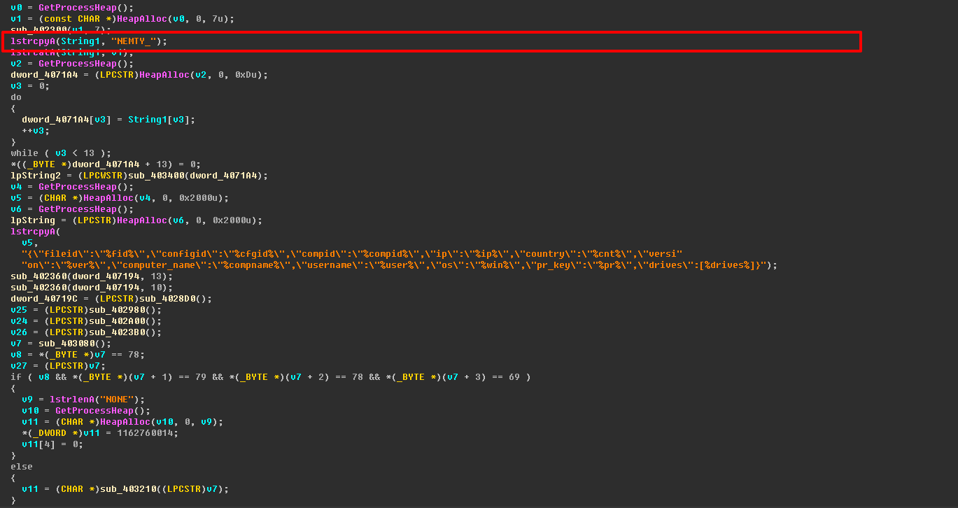Click the sub_403080 function call
Image resolution: width=958 pixels, height=508 pixels.
(x=66, y=344)
